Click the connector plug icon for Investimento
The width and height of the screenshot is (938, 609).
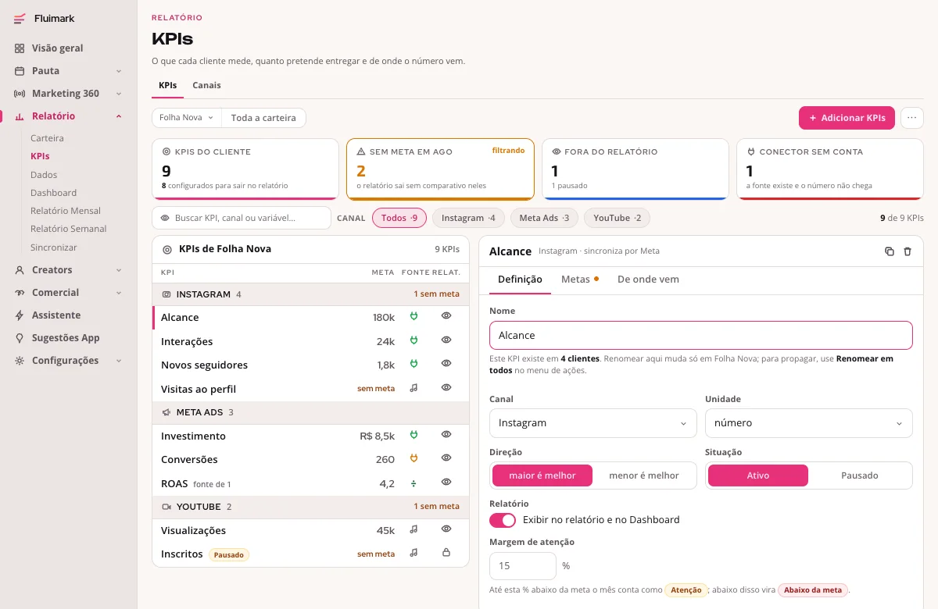tap(414, 434)
